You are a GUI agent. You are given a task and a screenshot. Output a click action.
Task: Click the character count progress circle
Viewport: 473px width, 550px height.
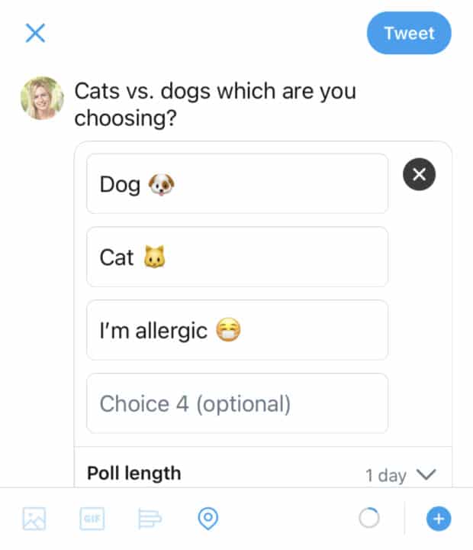coord(368,519)
